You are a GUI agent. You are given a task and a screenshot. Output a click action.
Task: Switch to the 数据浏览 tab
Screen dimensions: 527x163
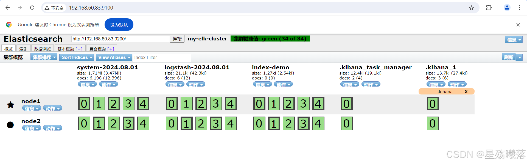coord(43,49)
